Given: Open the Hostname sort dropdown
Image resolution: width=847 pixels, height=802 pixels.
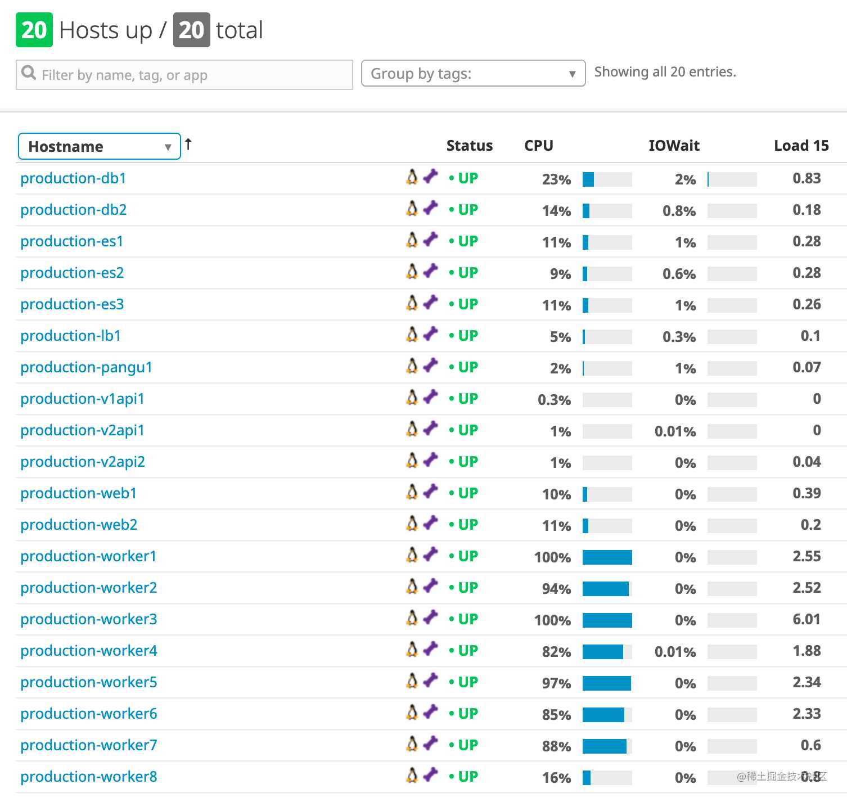Looking at the screenshot, I should click(100, 146).
